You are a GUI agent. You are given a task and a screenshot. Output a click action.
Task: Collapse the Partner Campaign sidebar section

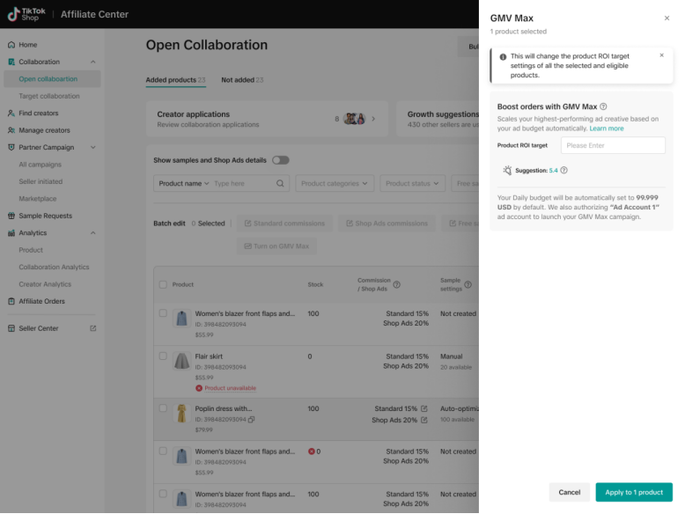point(93,147)
